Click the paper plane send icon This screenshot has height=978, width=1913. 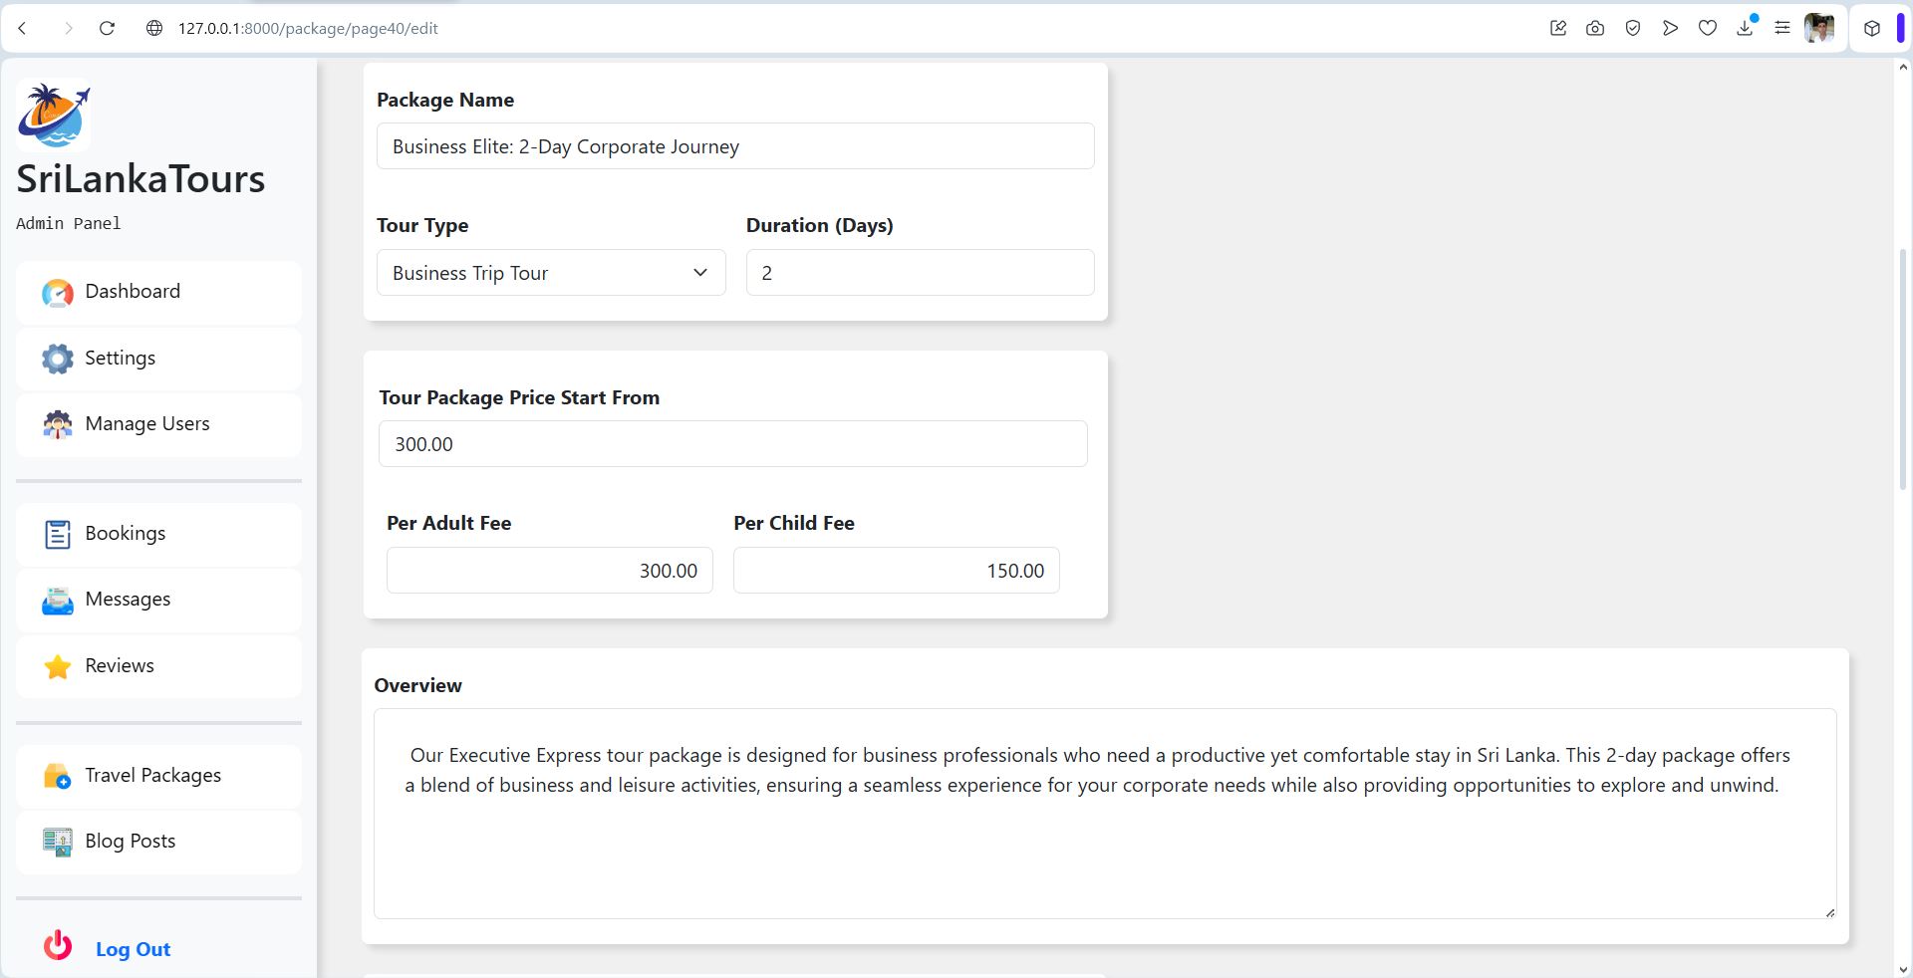[1670, 28]
